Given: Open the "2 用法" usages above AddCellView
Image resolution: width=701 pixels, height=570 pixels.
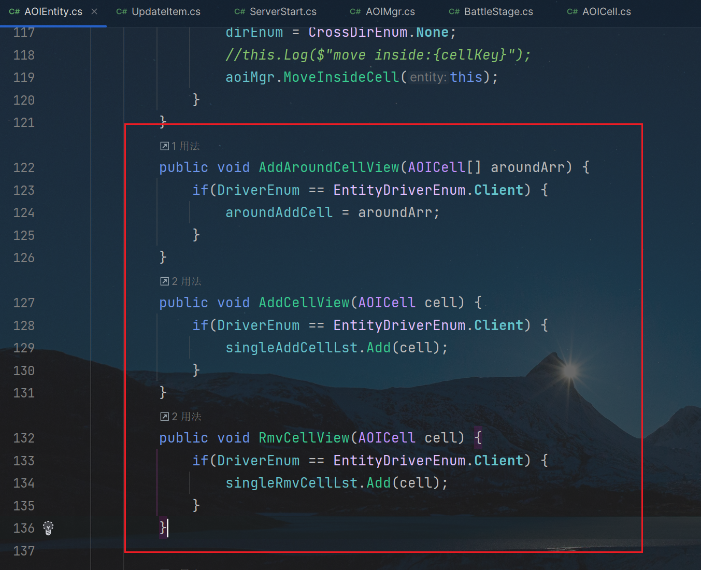Looking at the screenshot, I should coord(187,281).
